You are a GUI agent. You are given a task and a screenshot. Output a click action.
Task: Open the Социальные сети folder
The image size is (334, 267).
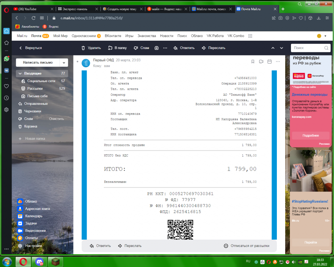pyautogui.click(x=42, y=81)
